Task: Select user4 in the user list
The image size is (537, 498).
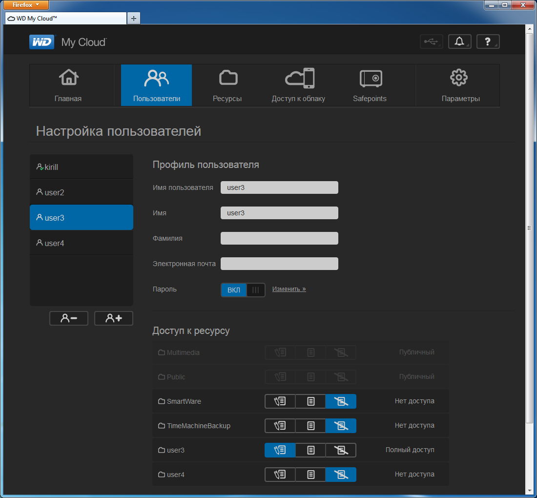Action: [82, 243]
